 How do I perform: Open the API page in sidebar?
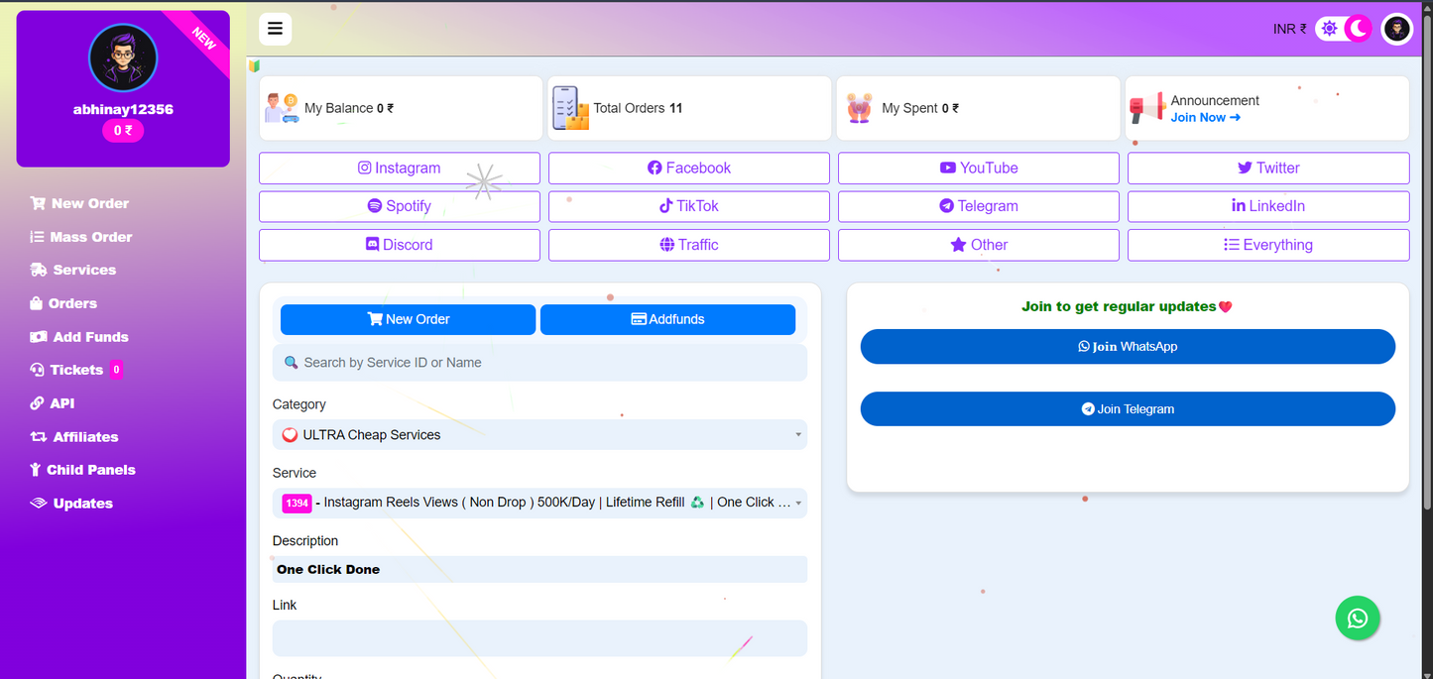click(53, 403)
